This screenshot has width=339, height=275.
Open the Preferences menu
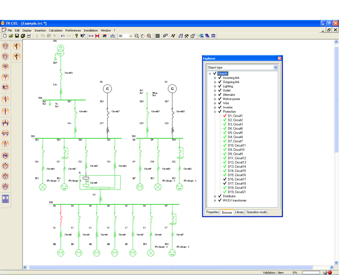click(x=73, y=30)
